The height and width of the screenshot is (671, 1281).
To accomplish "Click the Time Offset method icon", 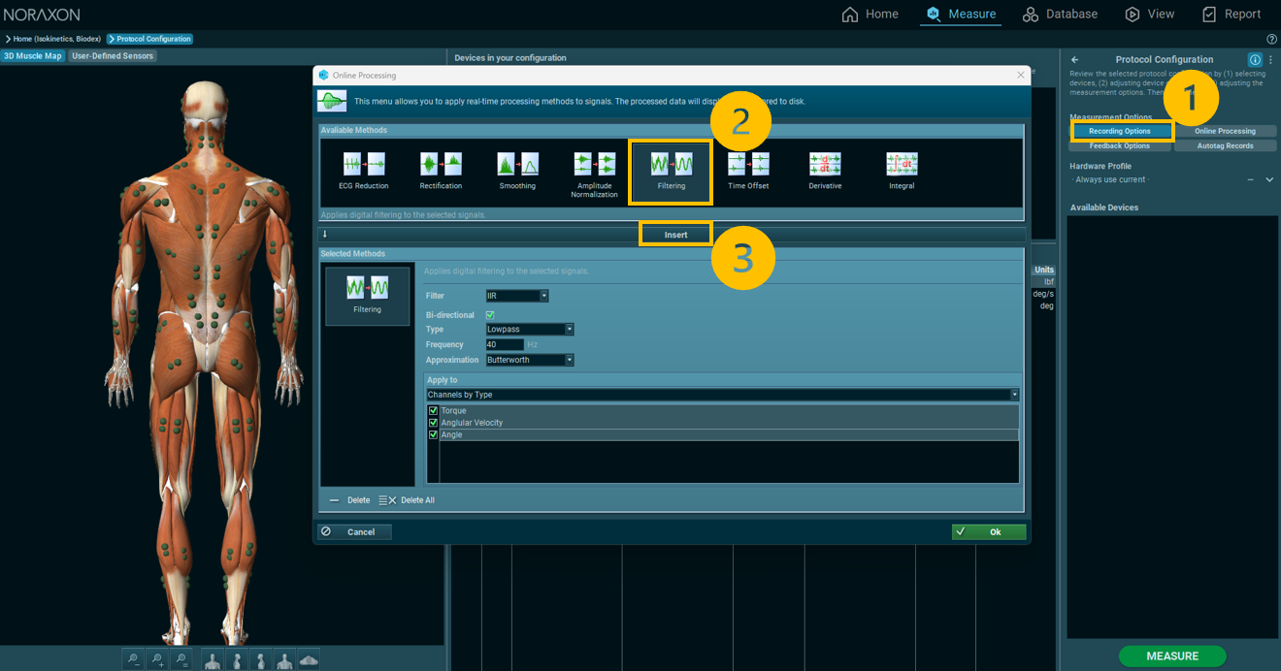I will pos(748,164).
